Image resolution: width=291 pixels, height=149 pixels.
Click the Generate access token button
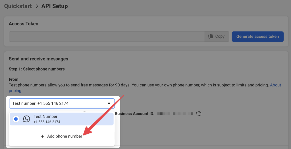[257, 37]
